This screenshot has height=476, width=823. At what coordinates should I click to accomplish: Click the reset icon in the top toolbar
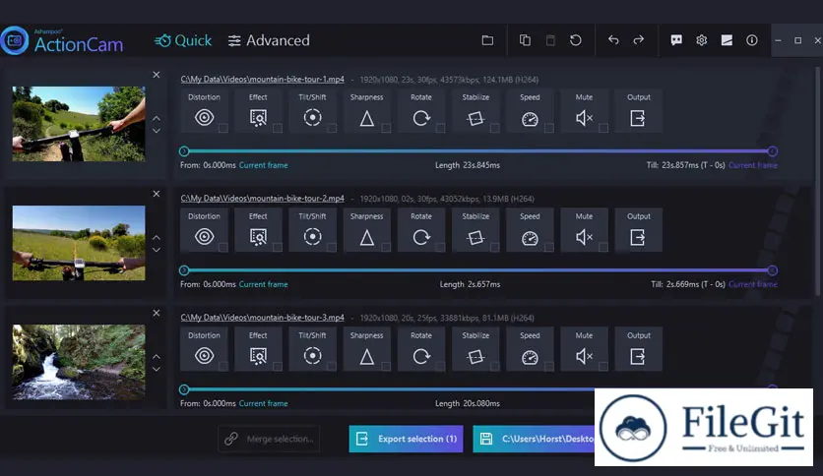click(x=576, y=40)
